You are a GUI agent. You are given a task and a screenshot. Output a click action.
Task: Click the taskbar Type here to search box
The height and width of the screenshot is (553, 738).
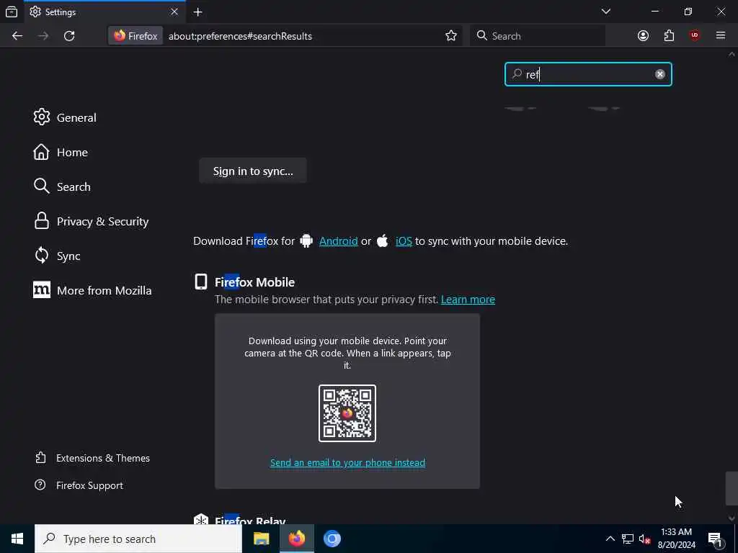click(138, 539)
